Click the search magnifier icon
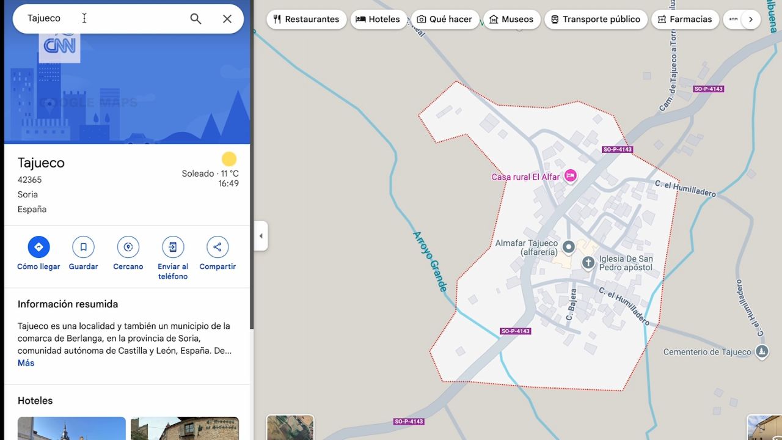Screen dimensions: 782x440 click(195, 19)
